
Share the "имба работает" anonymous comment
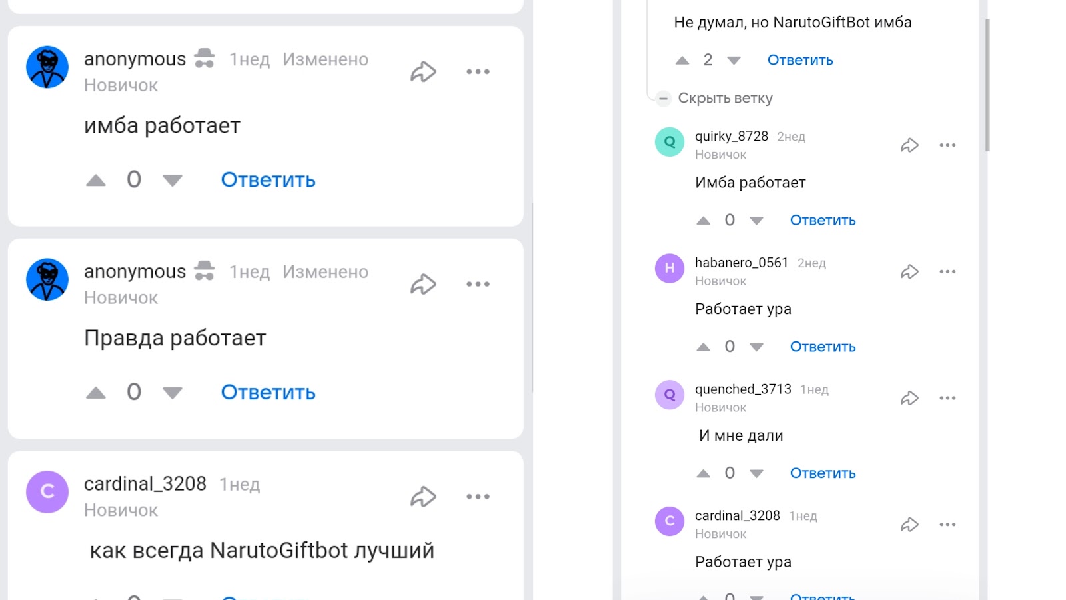point(423,71)
